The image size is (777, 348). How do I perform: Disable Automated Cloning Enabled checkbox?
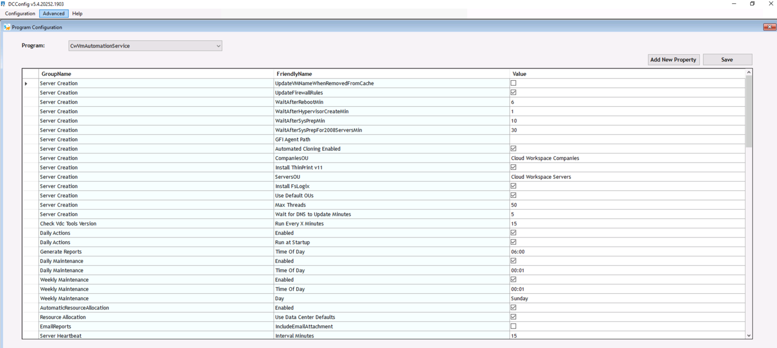pyautogui.click(x=513, y=149)
